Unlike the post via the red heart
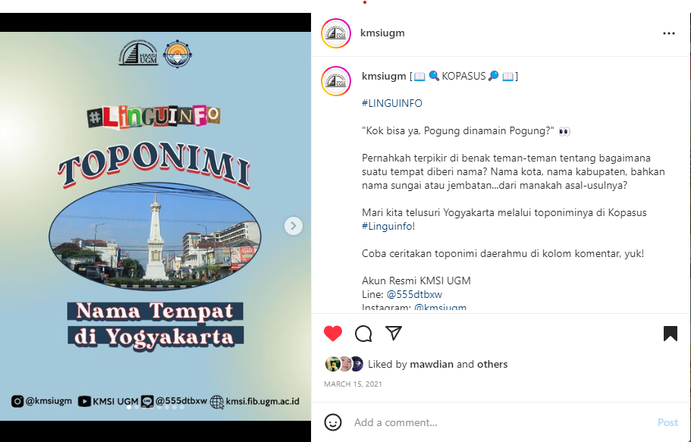The image size is (691, 442). point(333,333)
